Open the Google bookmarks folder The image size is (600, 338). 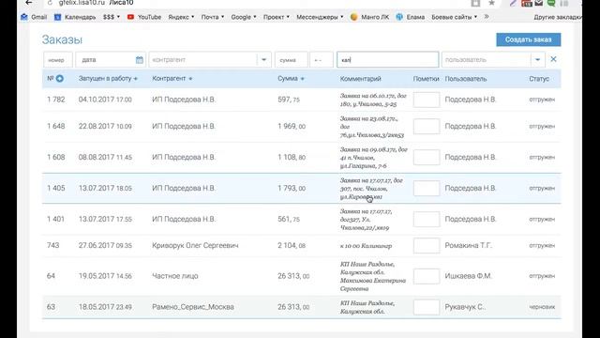point(244,17)
